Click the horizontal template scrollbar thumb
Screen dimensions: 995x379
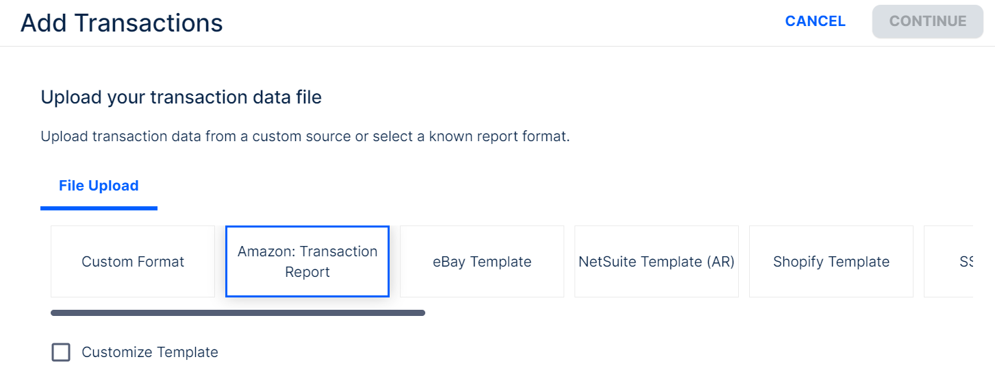pos(238,313)
